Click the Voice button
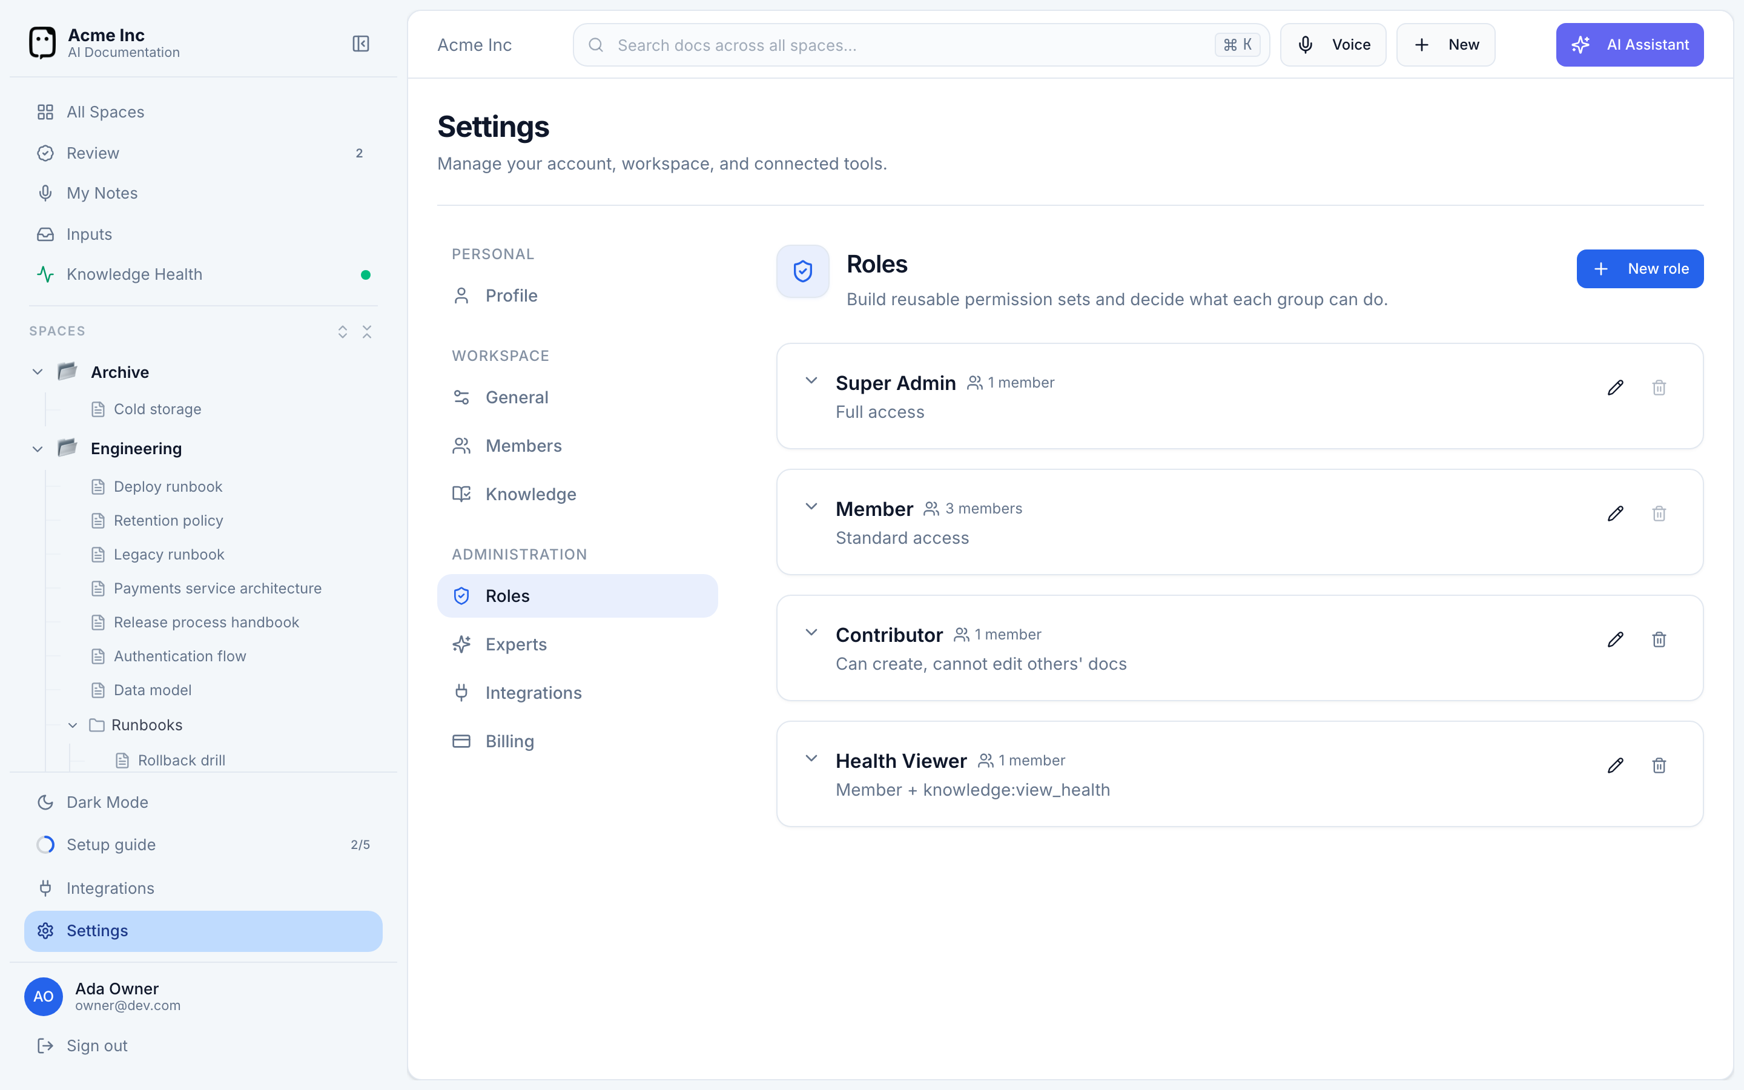Viewport: 1744px width, 1090px height. pos(1332,45)
